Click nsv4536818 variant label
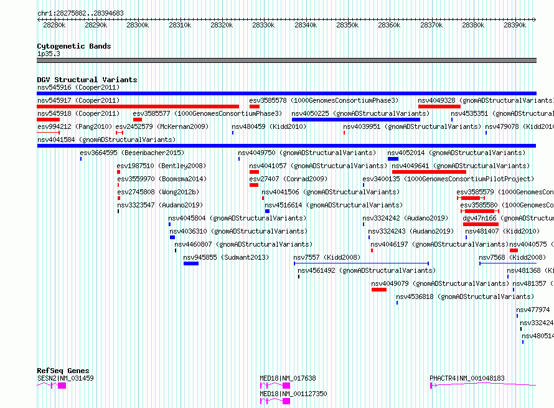Screen dimensions: 554x408 click(x=465, y=297)
